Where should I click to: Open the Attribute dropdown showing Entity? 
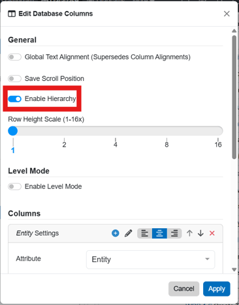[x=150, y=259]
